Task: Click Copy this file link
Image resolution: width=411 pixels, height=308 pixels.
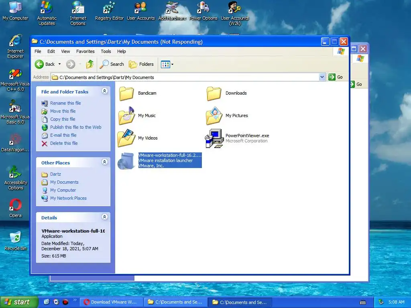Action: coord(63,119)
